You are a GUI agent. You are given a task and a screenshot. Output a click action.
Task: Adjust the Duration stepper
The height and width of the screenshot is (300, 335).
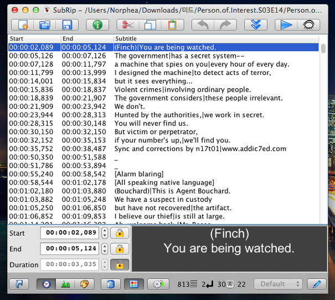pyautogui.click(x=105, y=265)
